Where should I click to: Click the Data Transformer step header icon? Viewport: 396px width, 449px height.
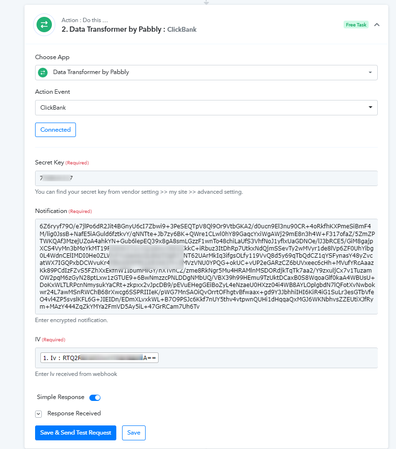click(x=44, y=25)
